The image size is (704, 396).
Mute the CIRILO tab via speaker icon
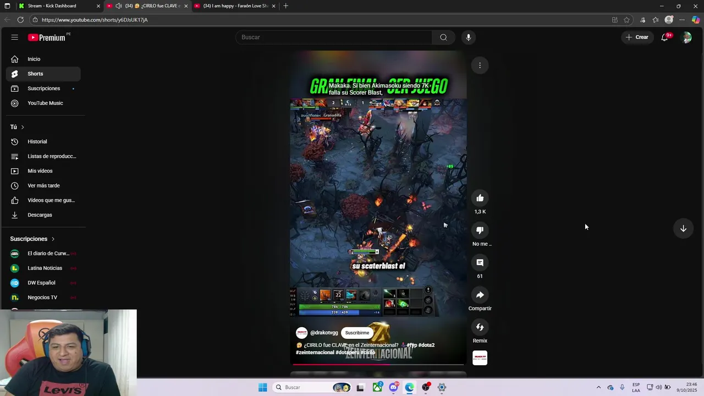click(118, 6)
